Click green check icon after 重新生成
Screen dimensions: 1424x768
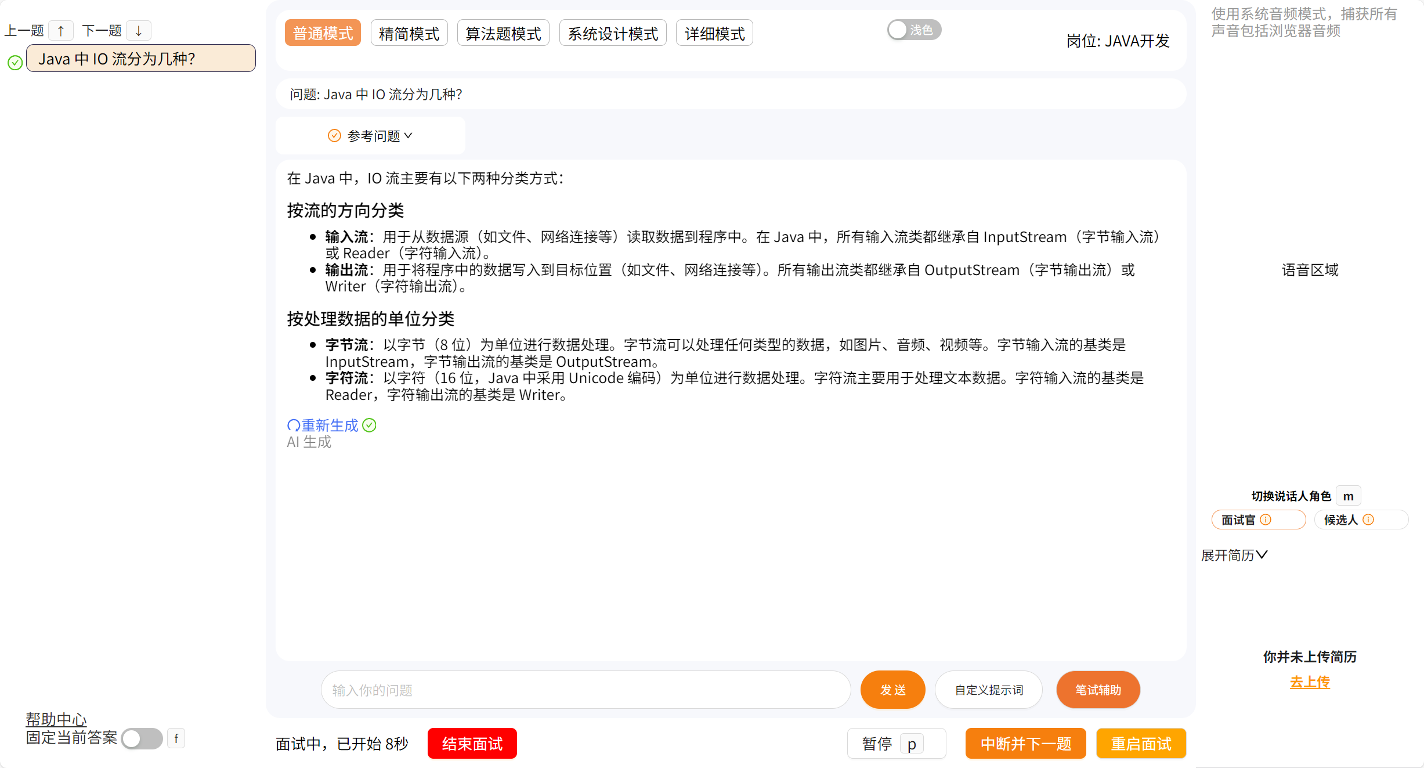click(x=370, y=426)
